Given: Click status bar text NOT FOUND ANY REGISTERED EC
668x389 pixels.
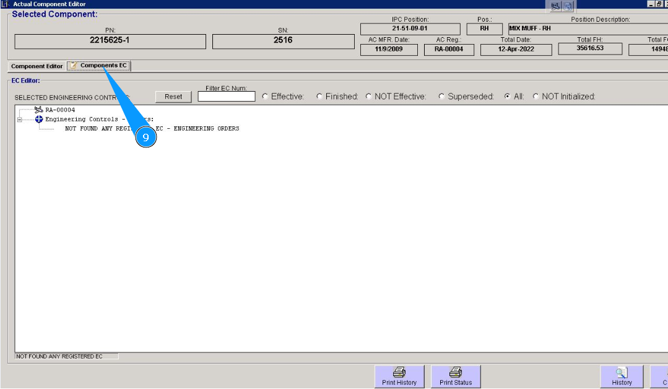Looking at the screenshot, I should [59, 356].
